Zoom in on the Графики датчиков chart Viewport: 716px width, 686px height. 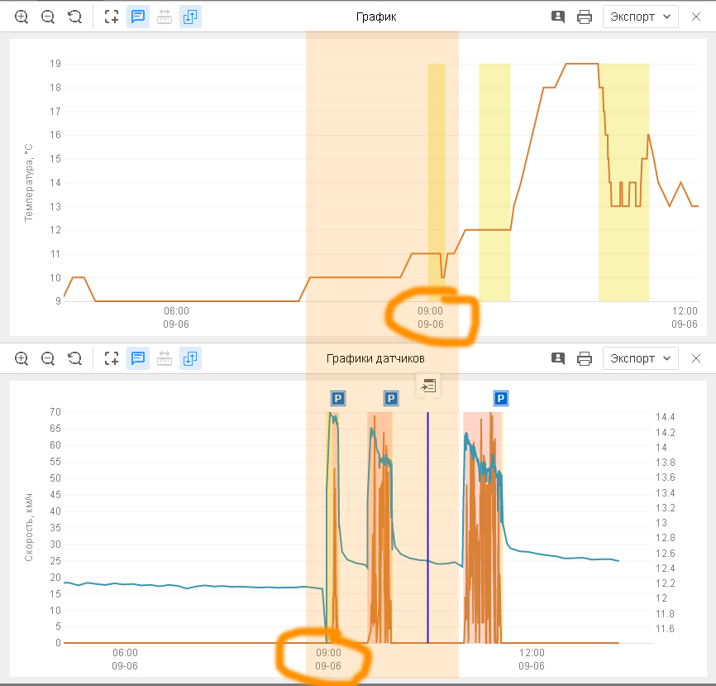click(x=21, y=358)
